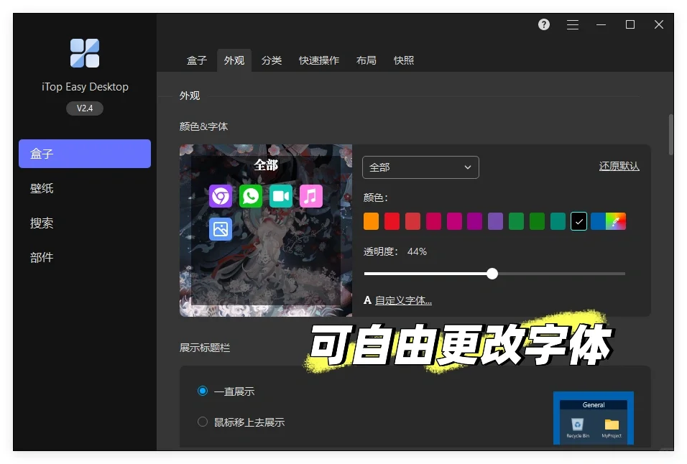Image resolution: width=687 pixels, height=464 pixels.
Task: Open the help question mark icon
Action: (544, 24)
